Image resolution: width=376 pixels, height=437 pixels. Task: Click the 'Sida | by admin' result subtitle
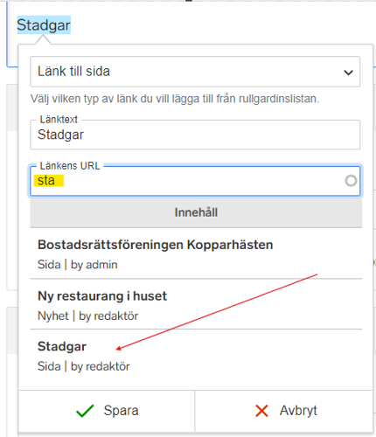(78, 265)
